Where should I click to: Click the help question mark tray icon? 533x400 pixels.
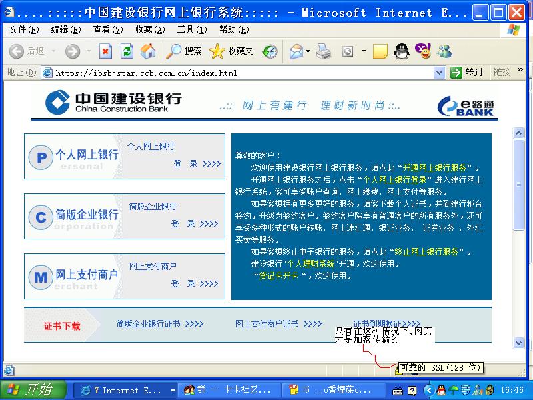412,390
